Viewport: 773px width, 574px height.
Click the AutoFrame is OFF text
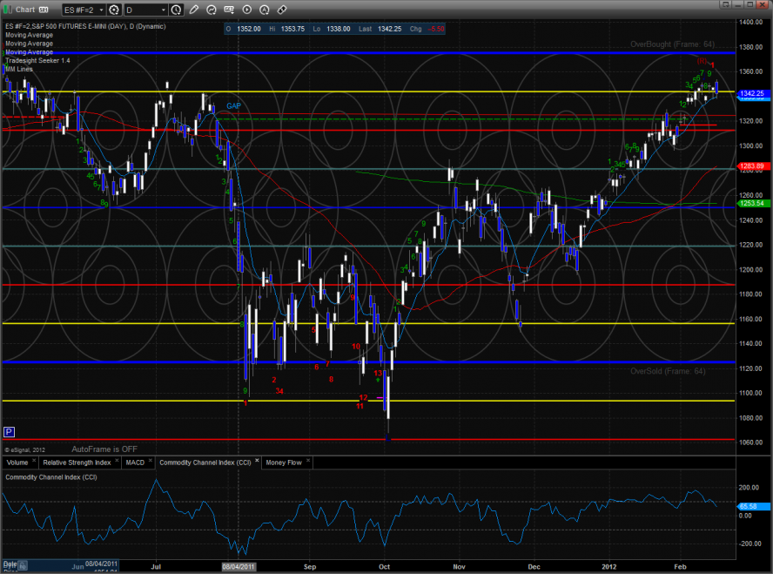click(x=104, y=449)
